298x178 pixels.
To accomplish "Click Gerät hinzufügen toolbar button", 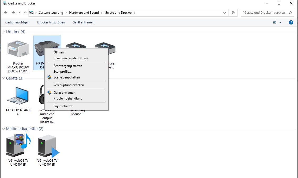I will pyautogui.click(x=17, y=22).
